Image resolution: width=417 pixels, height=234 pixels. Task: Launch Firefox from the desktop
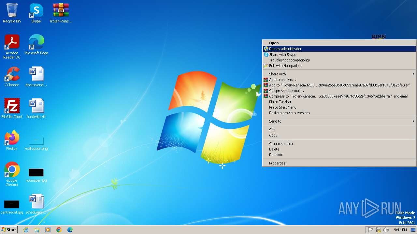tap(12, 140)
